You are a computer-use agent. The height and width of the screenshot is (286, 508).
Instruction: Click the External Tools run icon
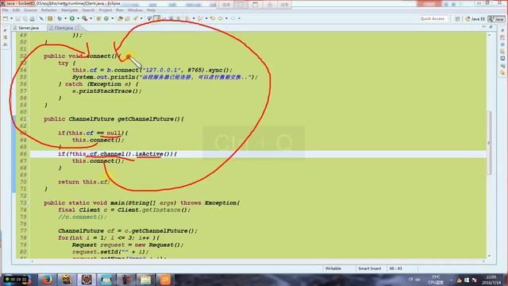coord(85,18)
